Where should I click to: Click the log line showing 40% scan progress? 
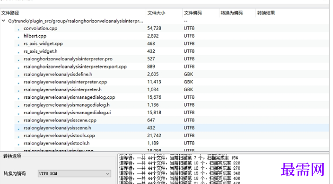coord(180,178)
